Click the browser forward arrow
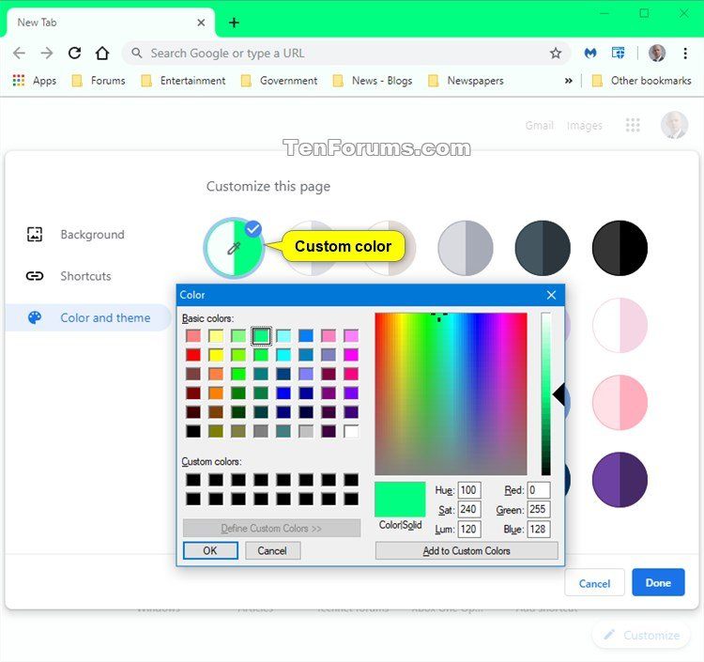This screenshot has width=704, height=662. (47, 53)
